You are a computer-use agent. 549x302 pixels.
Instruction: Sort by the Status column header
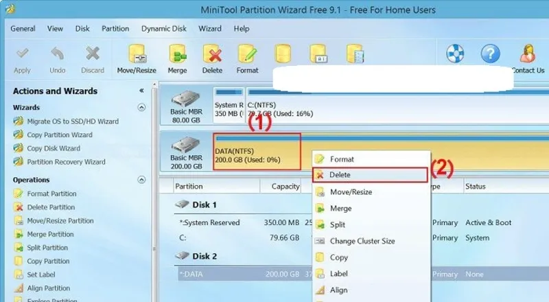pyautogui.click(x=506, y=187)
